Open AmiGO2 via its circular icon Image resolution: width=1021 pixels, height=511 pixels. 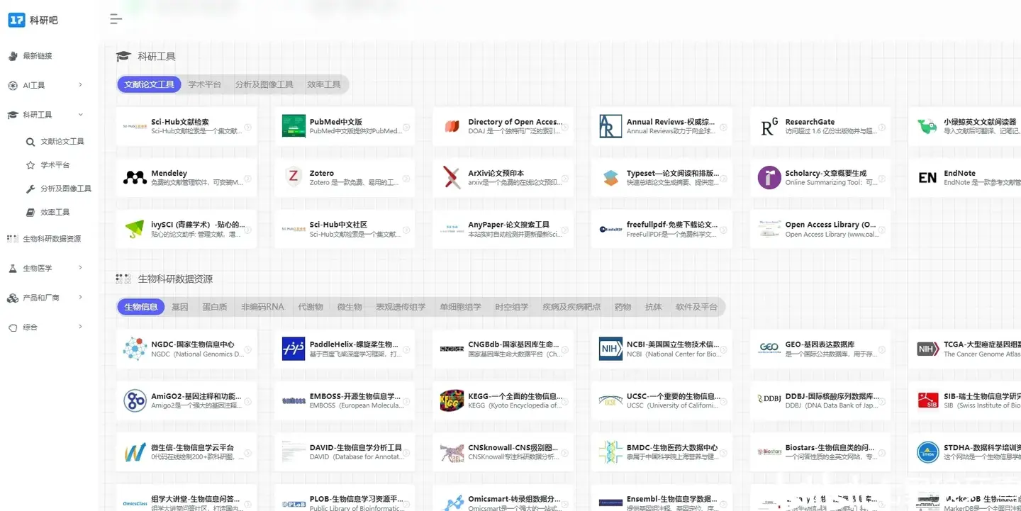(135, 400)
